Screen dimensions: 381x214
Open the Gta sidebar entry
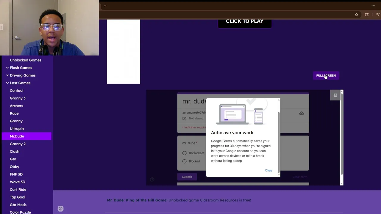tap(13, 159)
